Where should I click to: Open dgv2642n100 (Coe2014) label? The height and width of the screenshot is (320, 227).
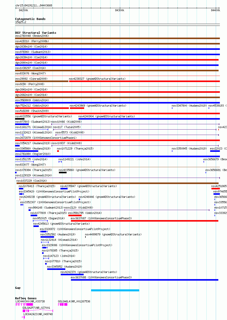31,95
